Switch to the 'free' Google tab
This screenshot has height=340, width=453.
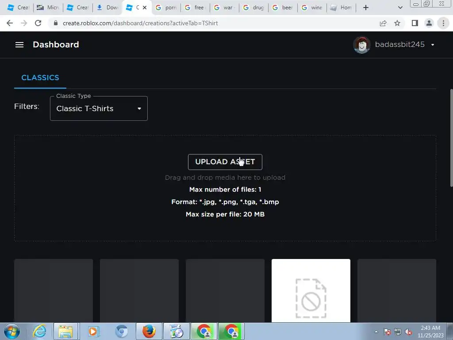[195, 8]
